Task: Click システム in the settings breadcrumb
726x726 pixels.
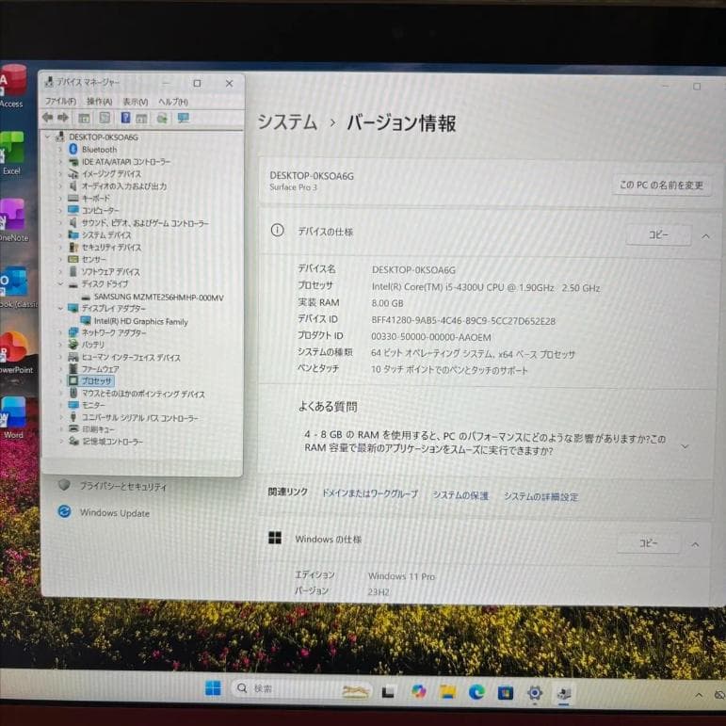Action: point(287,122)
